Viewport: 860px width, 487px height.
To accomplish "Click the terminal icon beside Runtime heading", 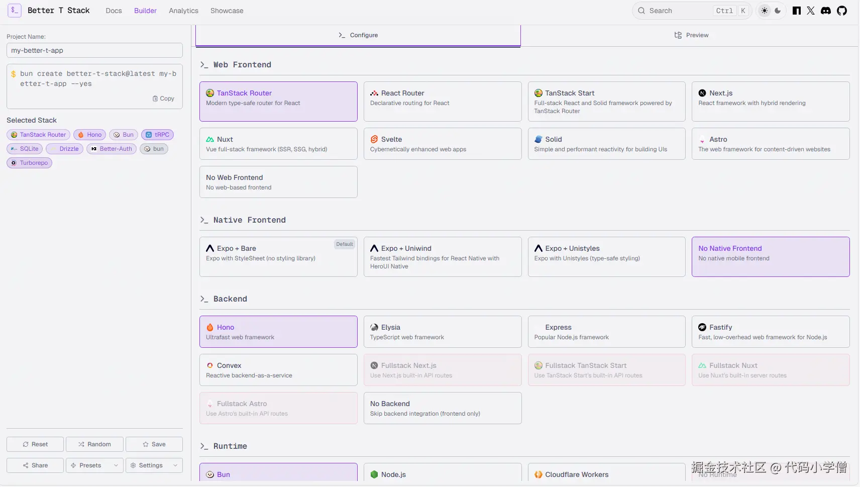I will tap(204, 446).
